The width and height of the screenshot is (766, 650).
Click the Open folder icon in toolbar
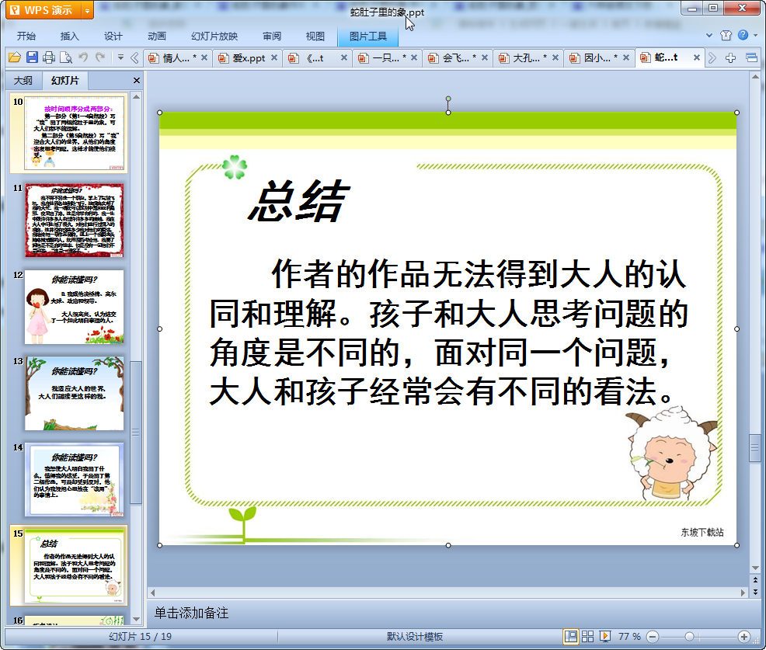pyautogui.click(x=14, y=57)
